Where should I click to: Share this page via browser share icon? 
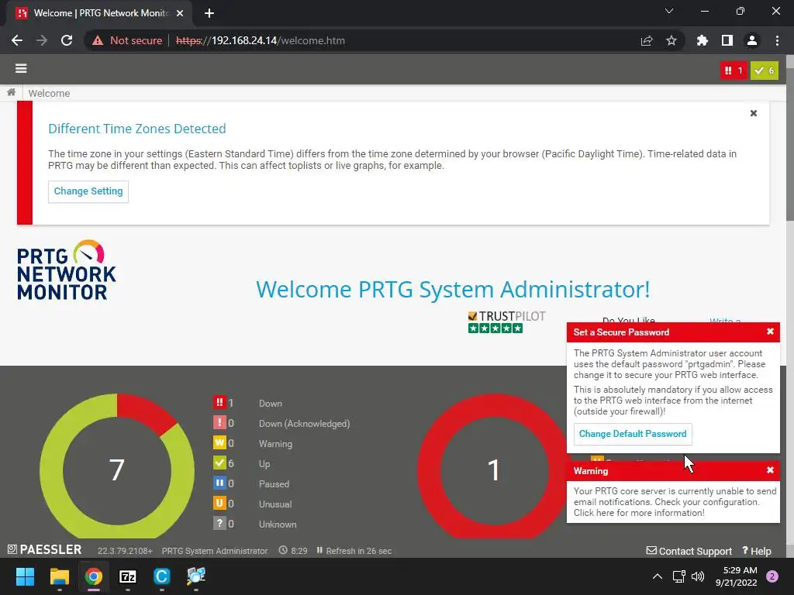click(647, 40)
